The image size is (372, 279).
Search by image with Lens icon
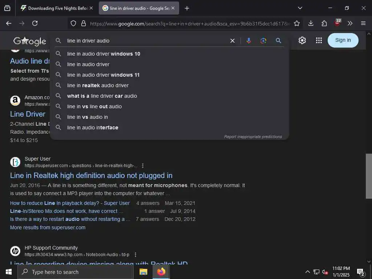click(x=263, y=41)
